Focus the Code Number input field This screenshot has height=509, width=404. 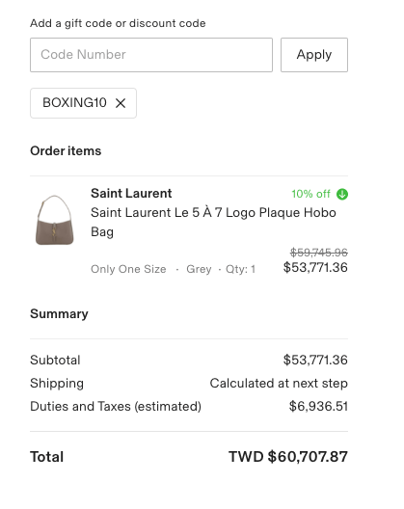(151, 55)
